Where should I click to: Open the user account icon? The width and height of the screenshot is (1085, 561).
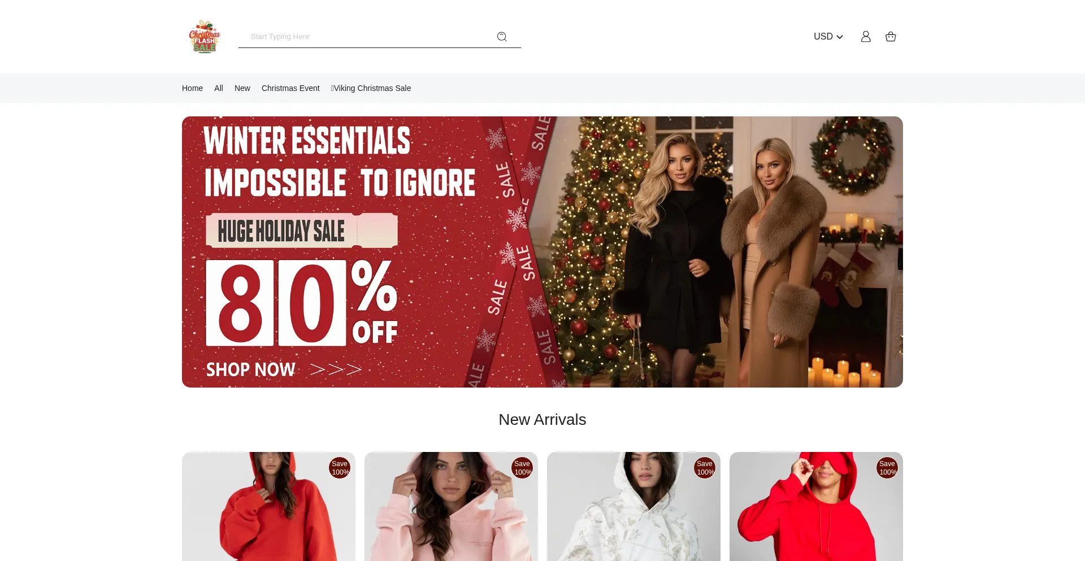tap(866, 37)
